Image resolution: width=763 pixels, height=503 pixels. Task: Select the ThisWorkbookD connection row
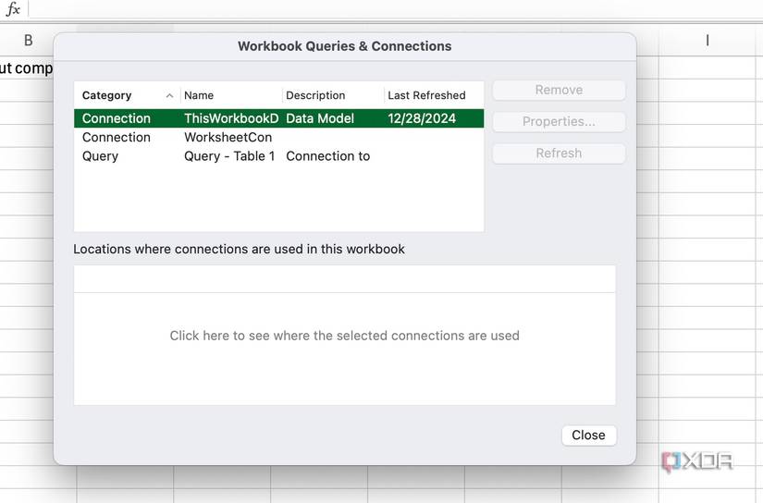pyautogui.click(x=230, y=118)
